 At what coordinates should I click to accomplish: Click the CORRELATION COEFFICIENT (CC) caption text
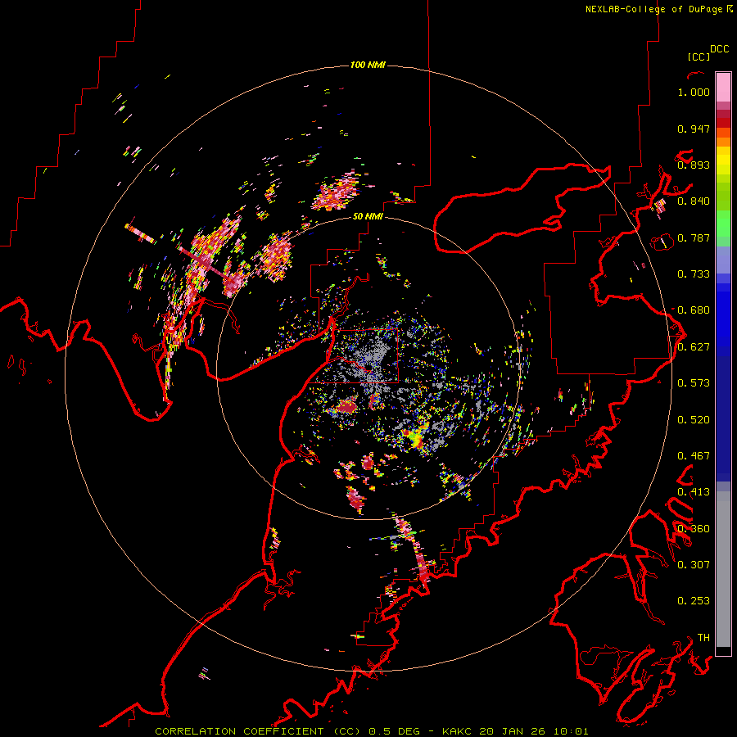pyautogui.click(x=258, y=731)
